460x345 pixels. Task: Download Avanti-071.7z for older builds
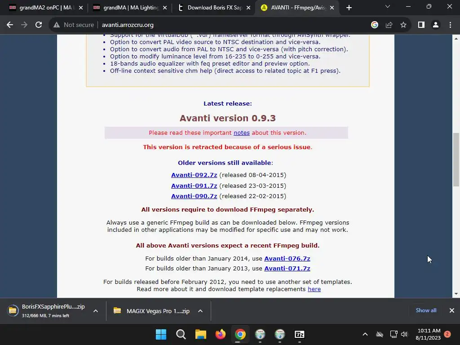click(x=287, y=269)
